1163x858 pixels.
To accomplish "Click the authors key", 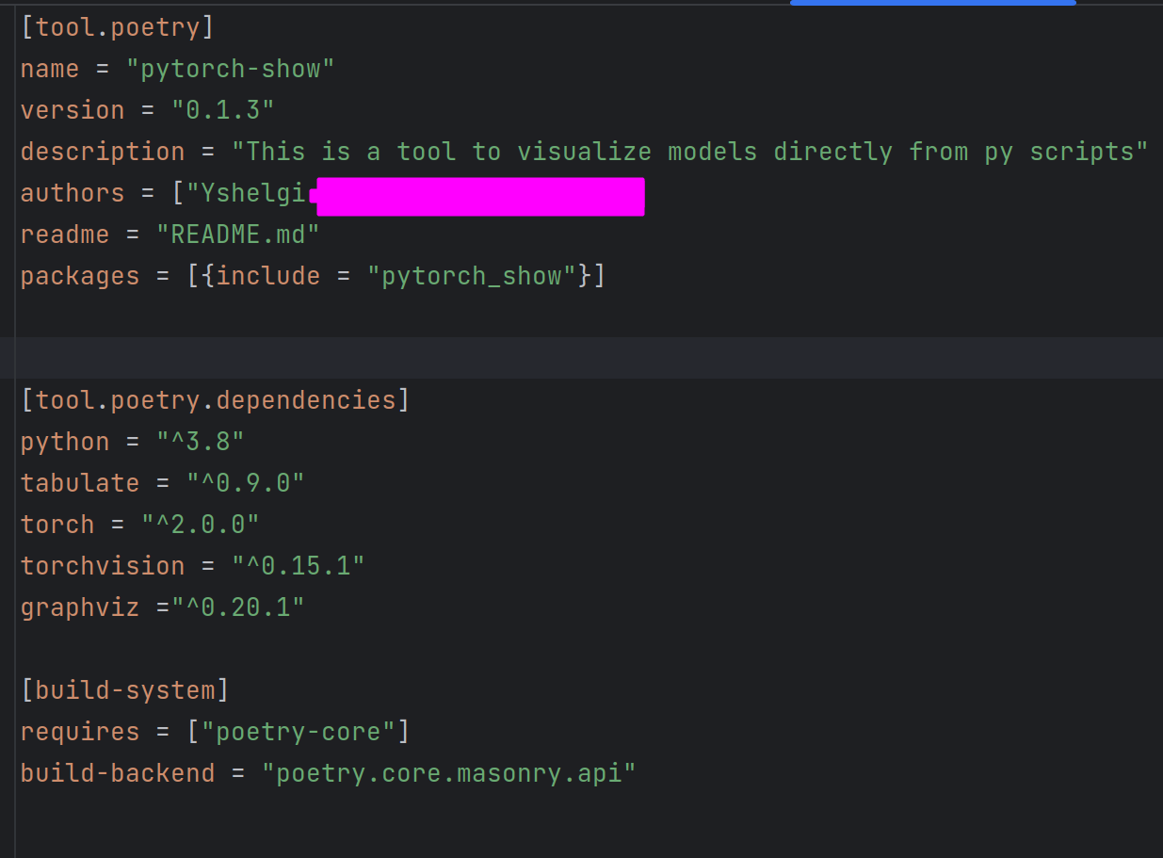I will [x=73, y=193].
